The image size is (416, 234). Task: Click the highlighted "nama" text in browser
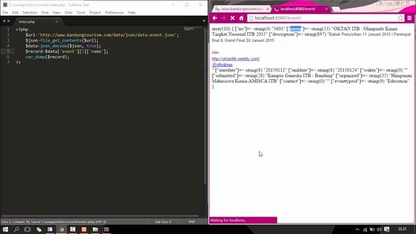coord(296,29)
